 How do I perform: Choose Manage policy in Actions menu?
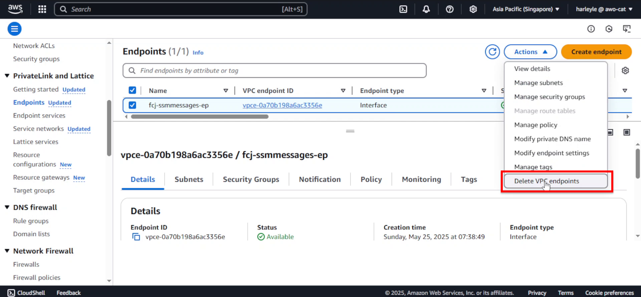[x=556, y=125]
